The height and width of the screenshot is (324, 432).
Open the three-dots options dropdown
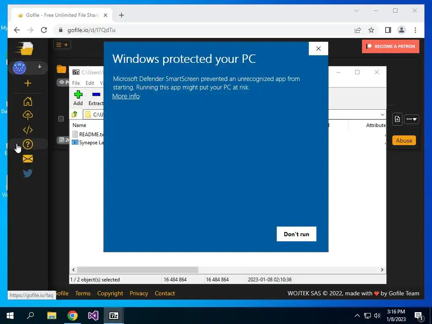point(412,119)
